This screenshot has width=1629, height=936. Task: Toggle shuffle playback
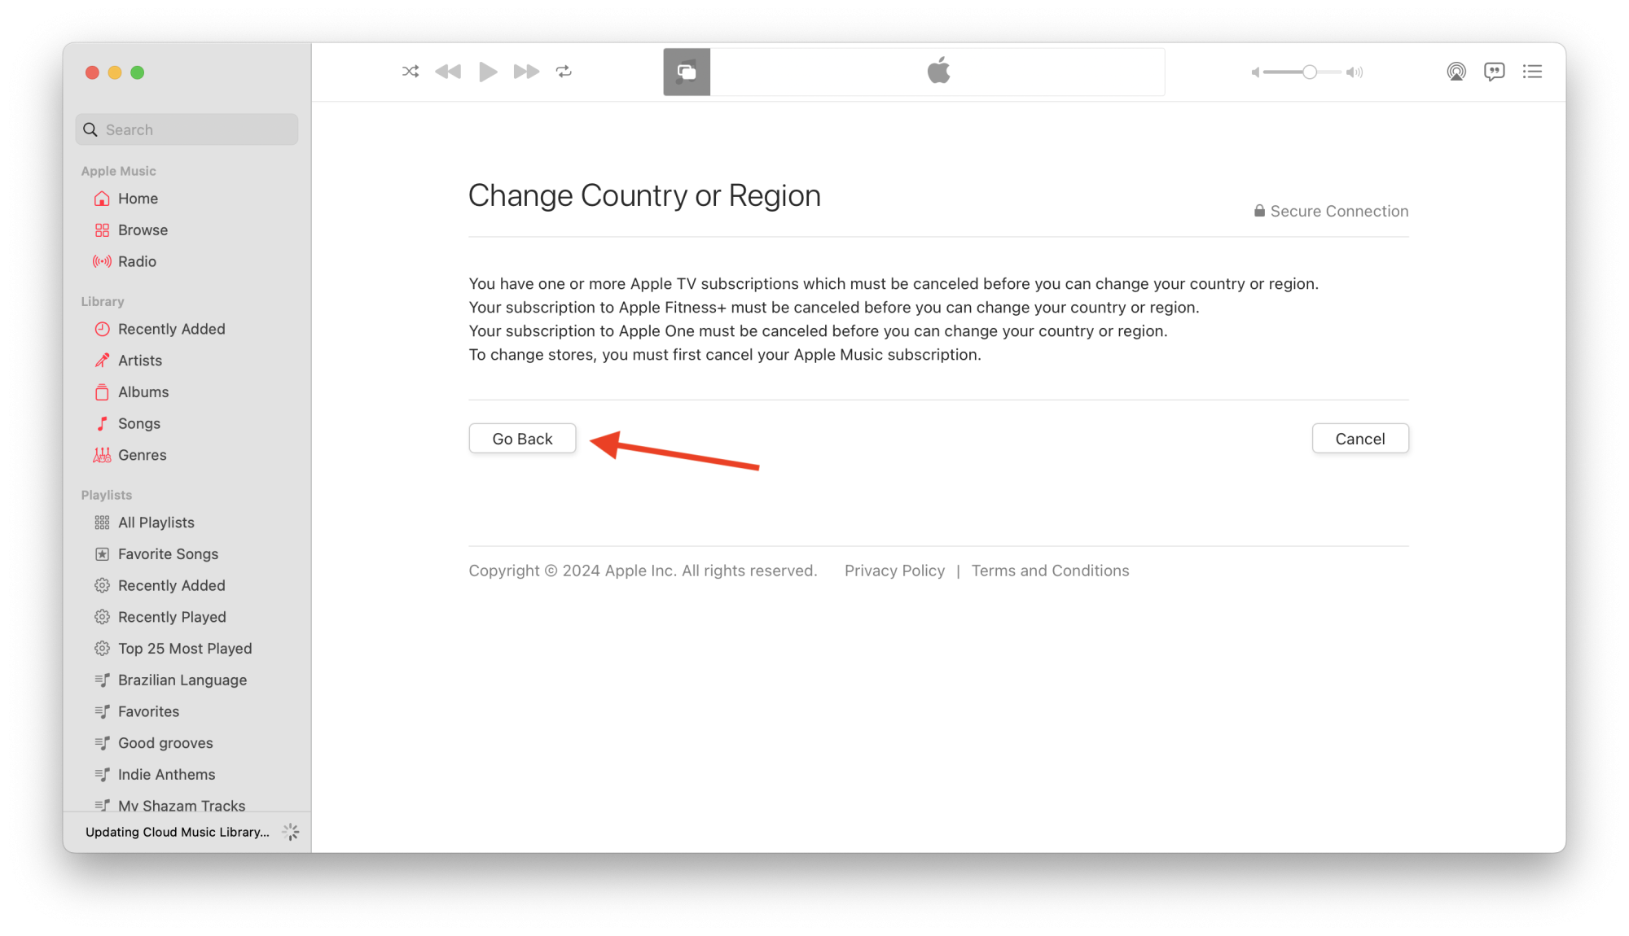(411, 72)
